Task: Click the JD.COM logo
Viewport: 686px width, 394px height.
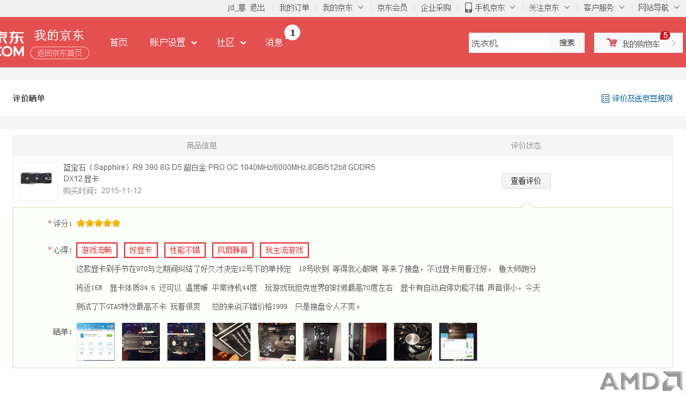Action: [12, 43]
